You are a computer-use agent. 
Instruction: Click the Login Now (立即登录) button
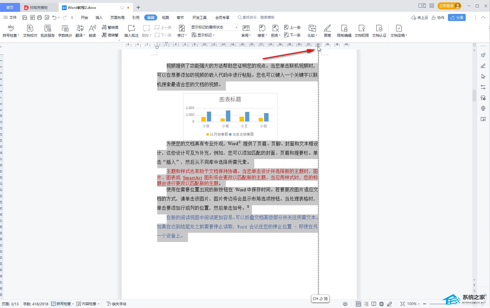coord(449,6)
